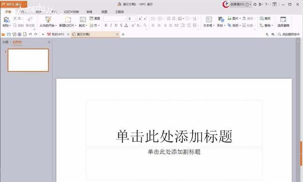Click the Reset (重置) slide button

[94, 19]
